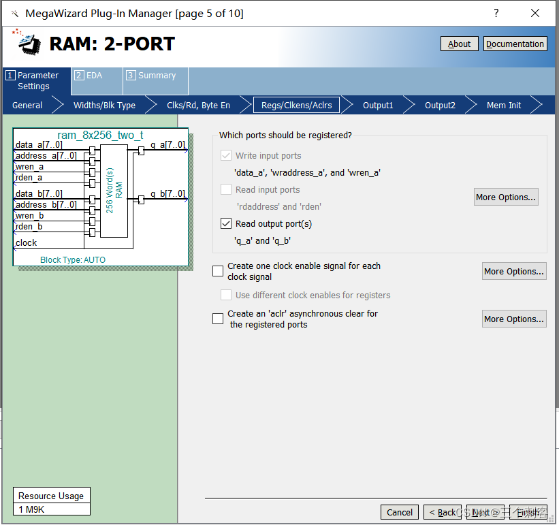Click the About button
Screen dimensions: 559x525
(x=458, y=44)
